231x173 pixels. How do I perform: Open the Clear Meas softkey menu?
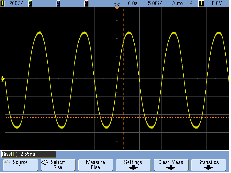171,165
